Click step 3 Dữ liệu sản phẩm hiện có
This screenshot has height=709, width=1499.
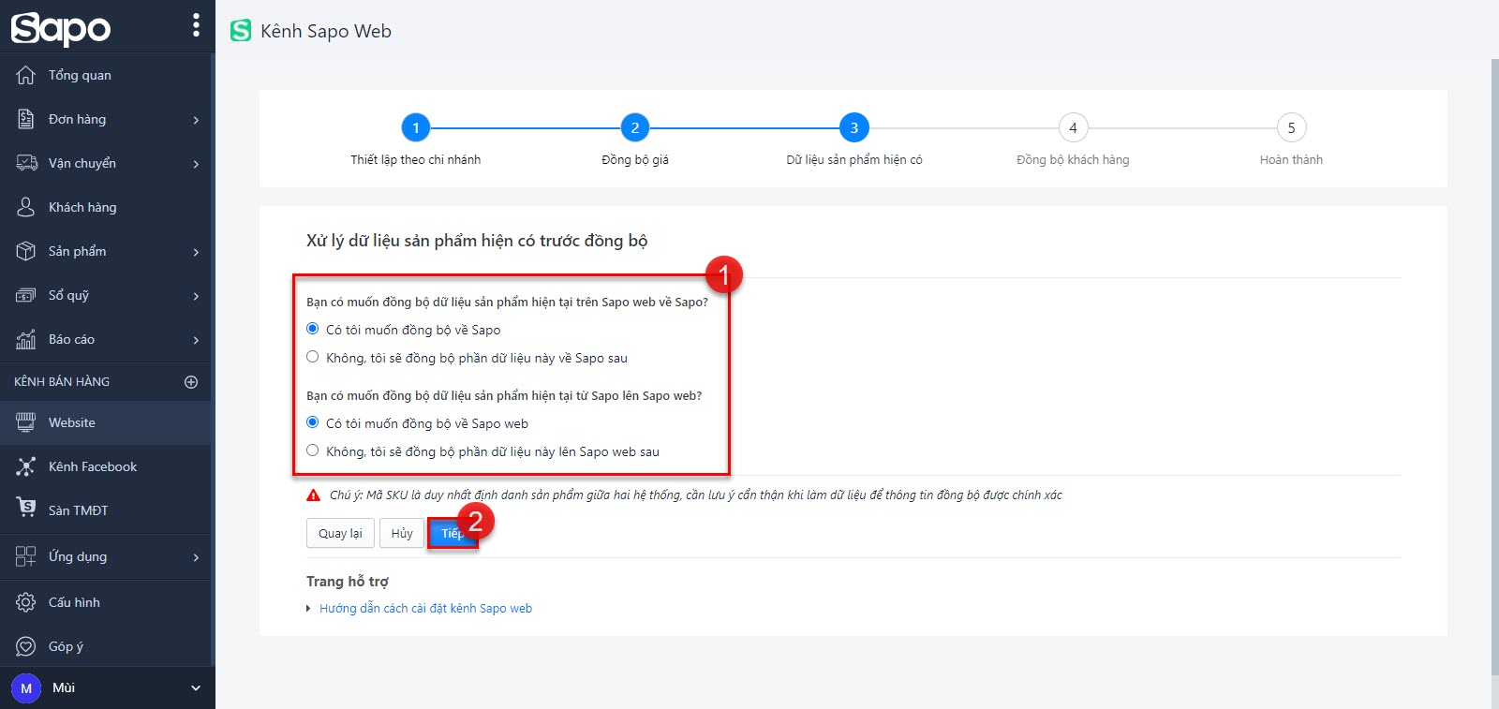pos(854,127)
